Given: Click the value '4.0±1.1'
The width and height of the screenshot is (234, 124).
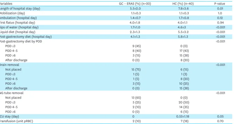Looking at the screenshot, I should pos(182,23).
